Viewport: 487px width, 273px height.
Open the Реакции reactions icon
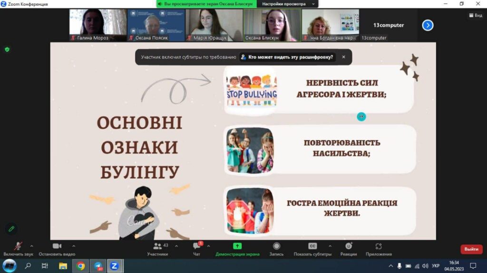pyautogui.click(x=349, y=246)
